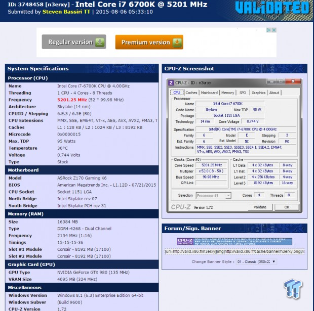Open the Steven Bassiri TT submitter link
The width and height of the screenshot is (314, 311).
(66, 12)
